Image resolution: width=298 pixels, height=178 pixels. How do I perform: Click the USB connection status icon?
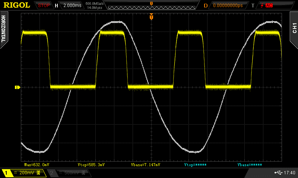[x=278, y=172]
